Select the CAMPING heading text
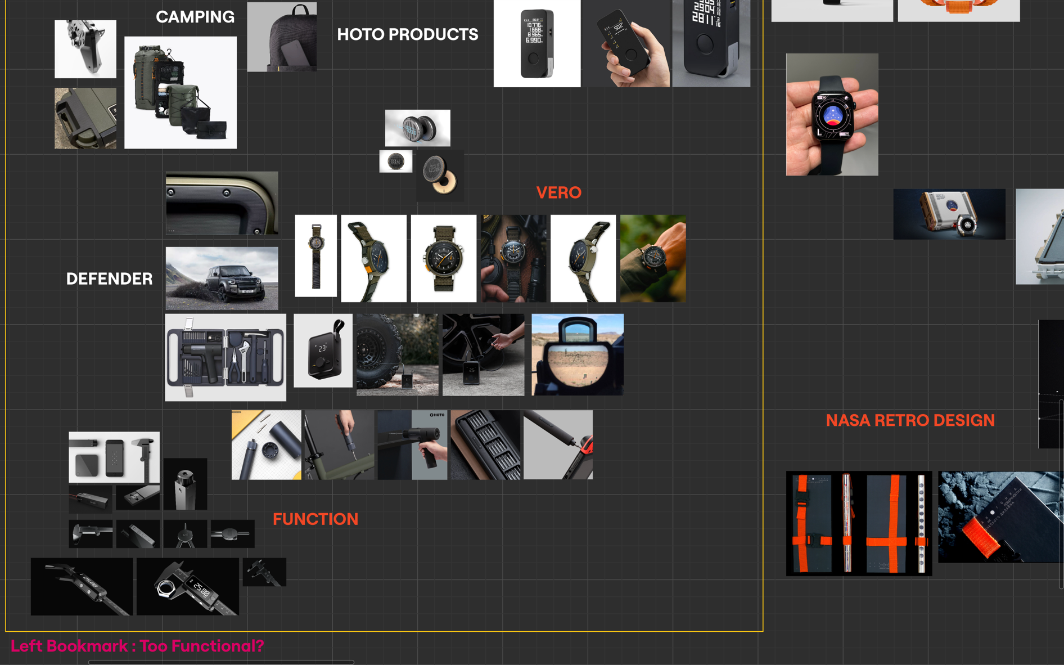Image resolution: width=1064 pixels, height=665 pixels. pyautogui.click(x=195, y=17)
